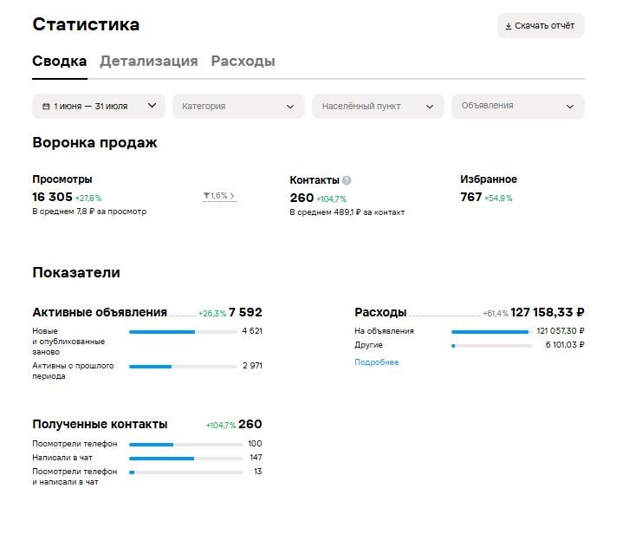Click the Скачать отчёт button
This screenshot has height=534, width=642.
(x=541, y=26)
